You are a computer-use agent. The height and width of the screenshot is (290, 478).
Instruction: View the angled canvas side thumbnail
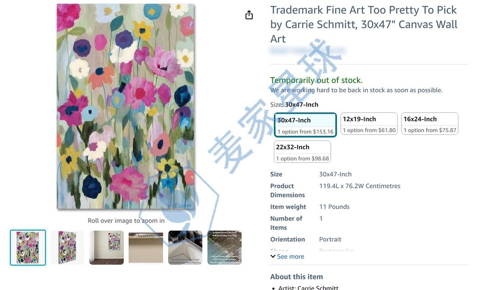click(x=67, y=247)
